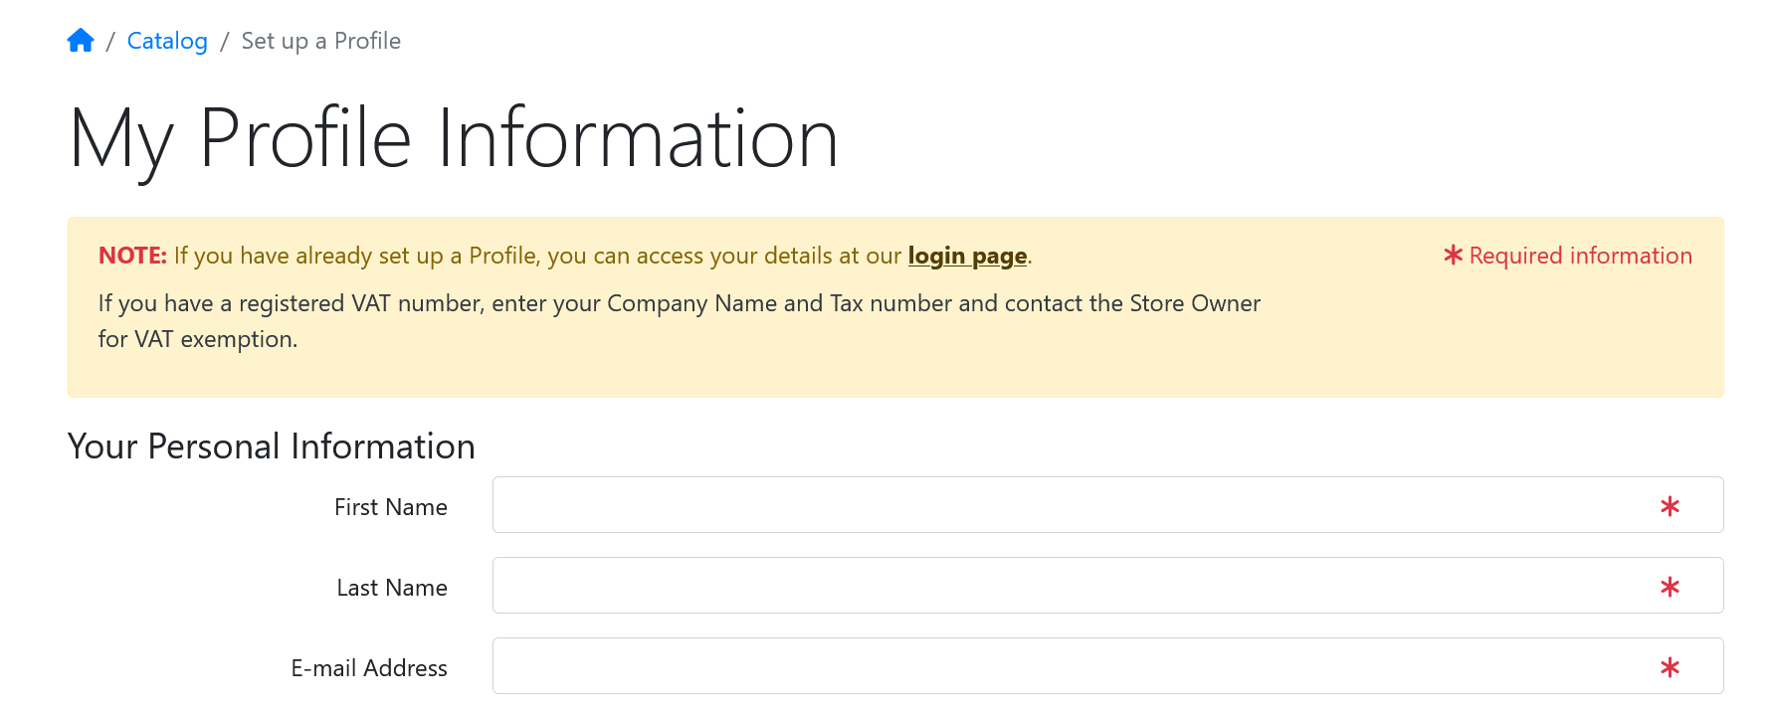Follow the login page link
The image size is (1773, 713).
click(967, 256)
